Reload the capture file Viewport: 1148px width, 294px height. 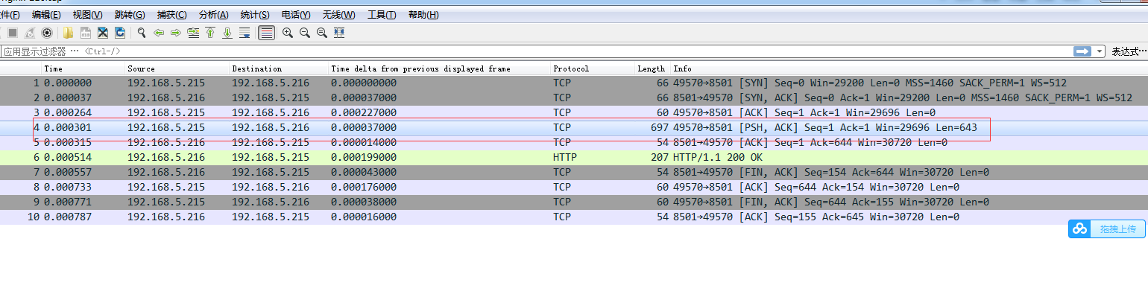pos(120,33)
